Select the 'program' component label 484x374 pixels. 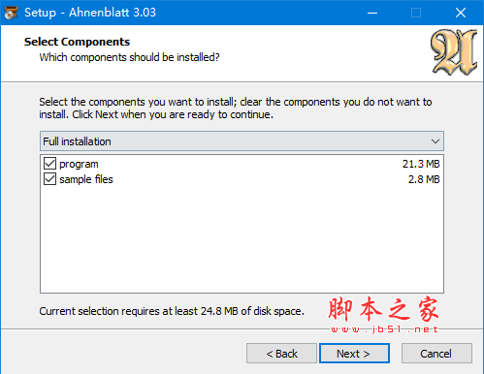pos(79,164)
